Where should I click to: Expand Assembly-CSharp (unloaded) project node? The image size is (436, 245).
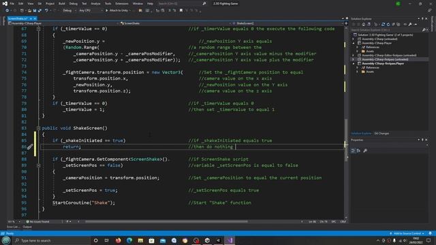tap(354, 39)
